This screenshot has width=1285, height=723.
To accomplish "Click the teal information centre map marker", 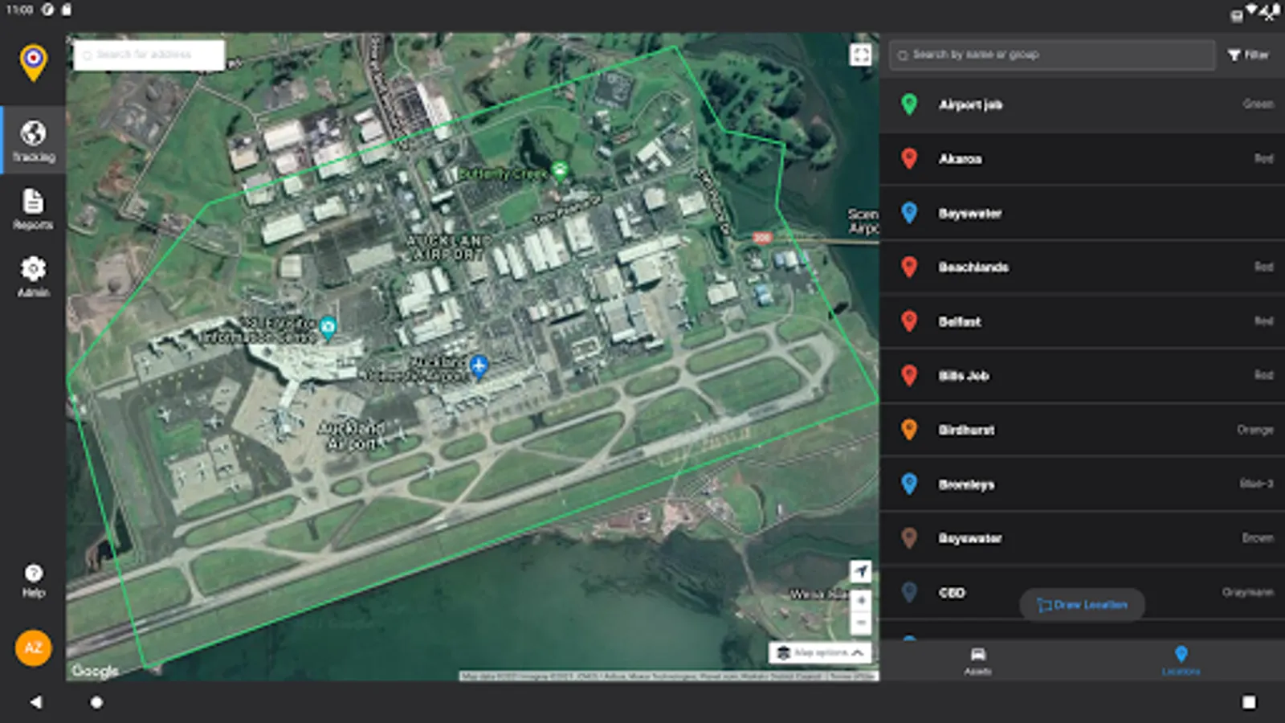I will (328, 326).
